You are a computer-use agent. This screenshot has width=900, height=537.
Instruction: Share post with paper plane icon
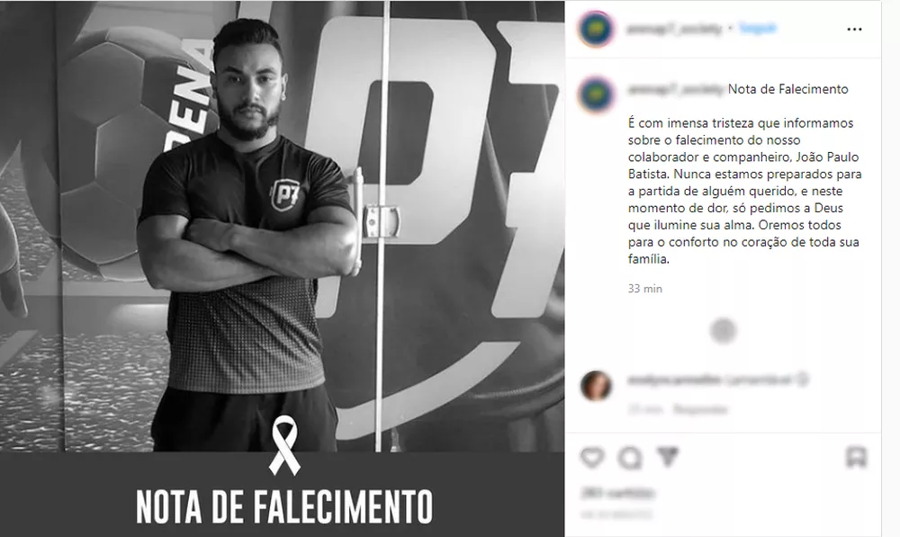click(x=667, y=457)
